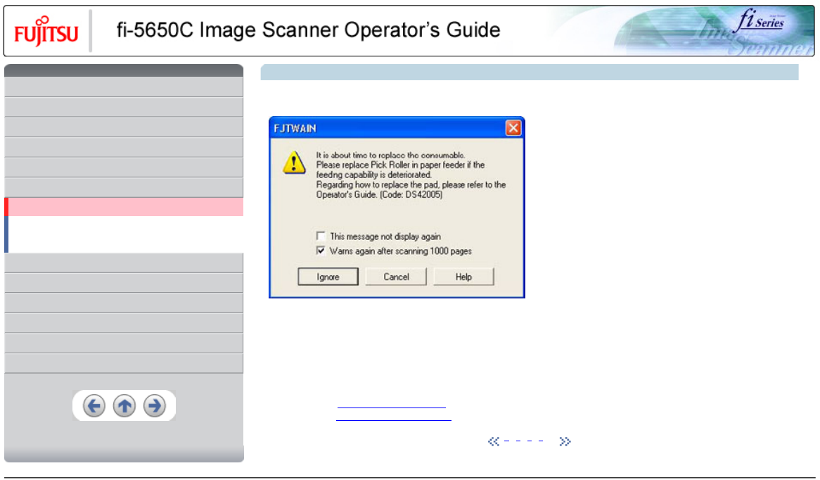Click the round up arrow navigation button
This screenshot has width=820, height=480.
124,405
